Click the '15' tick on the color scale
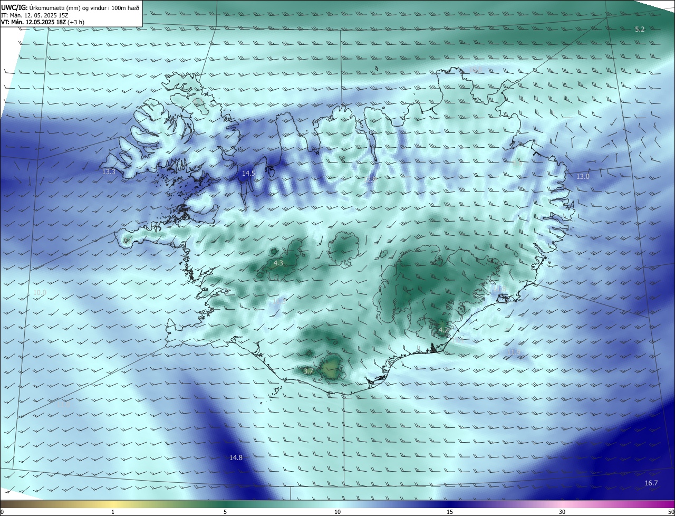675x516 pixels. tap(450, 512)
